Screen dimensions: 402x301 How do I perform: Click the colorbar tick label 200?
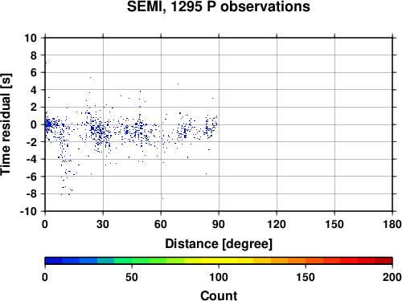click(392, 277)
